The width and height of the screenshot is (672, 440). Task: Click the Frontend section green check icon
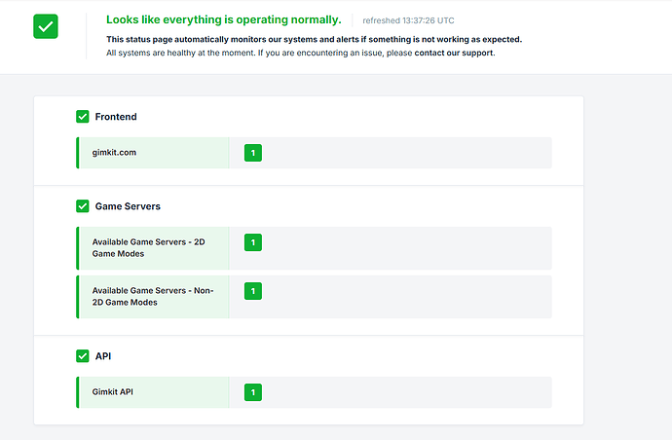[83, 117]
